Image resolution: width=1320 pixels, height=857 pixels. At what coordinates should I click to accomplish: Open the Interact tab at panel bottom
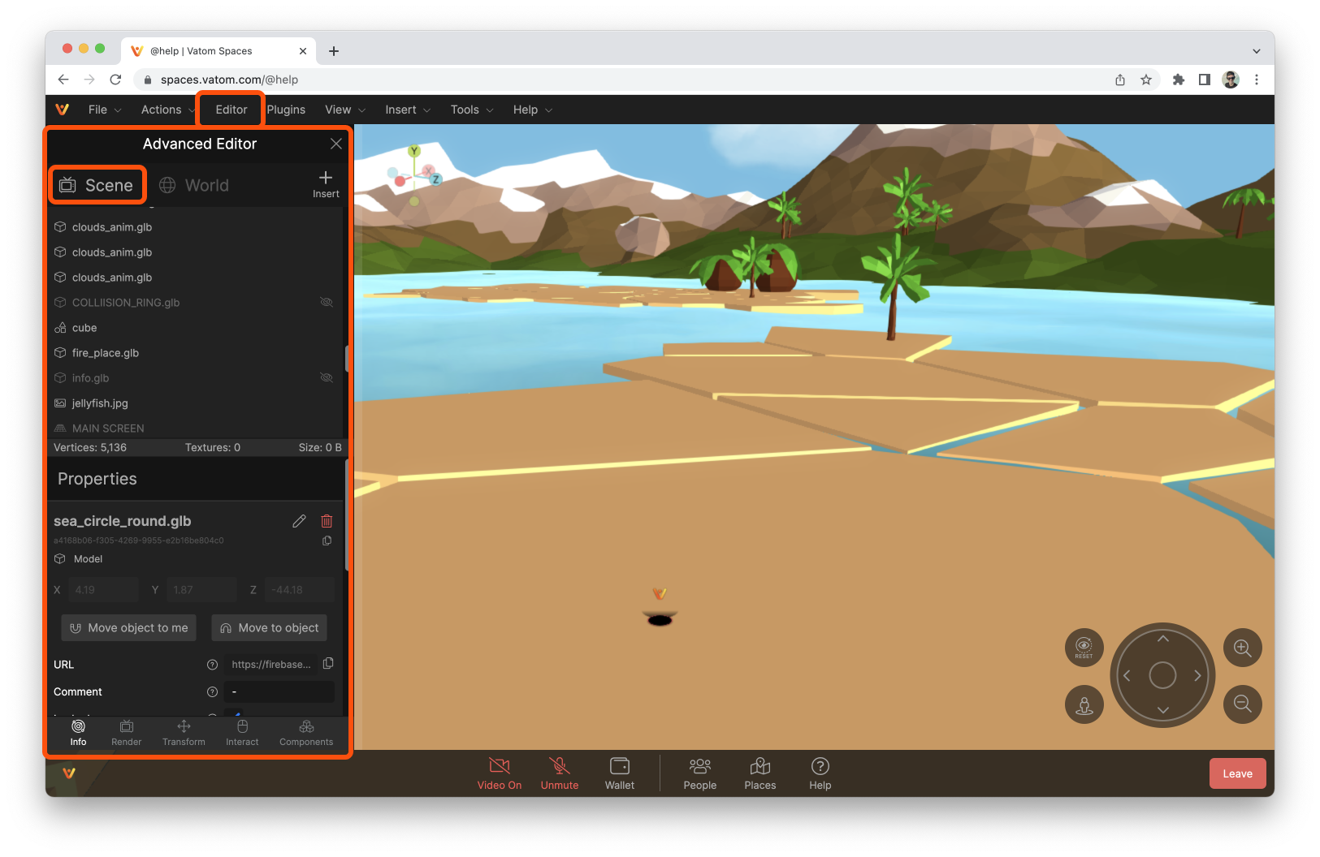242,733
